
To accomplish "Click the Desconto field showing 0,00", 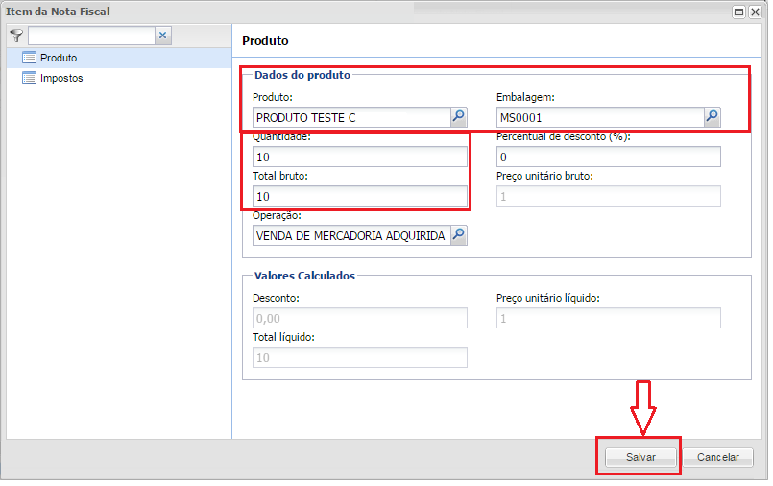I will pyautogui.click(x=360, y=318).
